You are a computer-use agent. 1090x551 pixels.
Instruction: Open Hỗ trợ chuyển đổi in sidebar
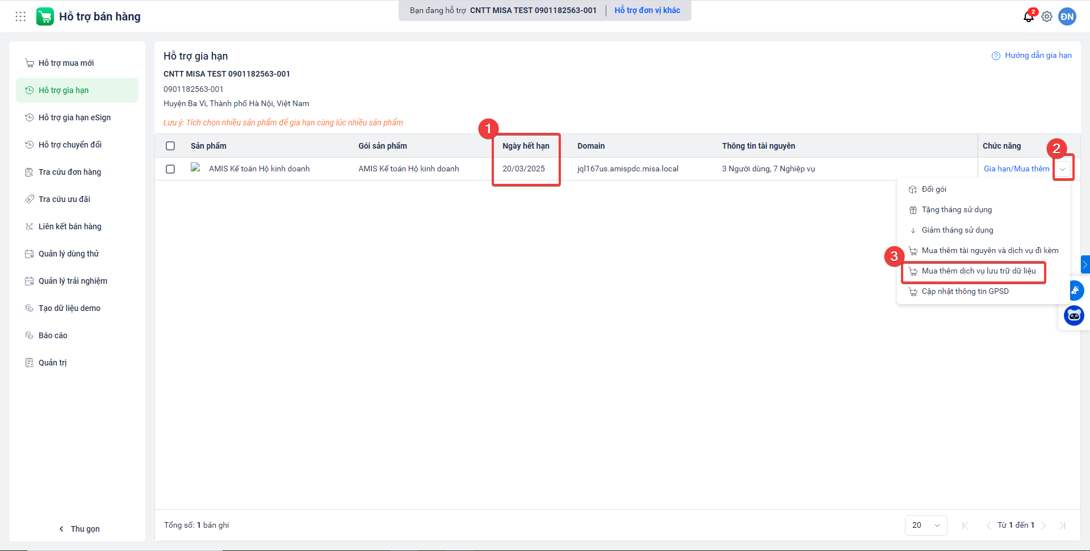click(77, 145)
